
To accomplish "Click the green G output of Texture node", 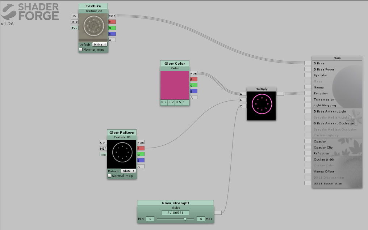I will (112, 28).
